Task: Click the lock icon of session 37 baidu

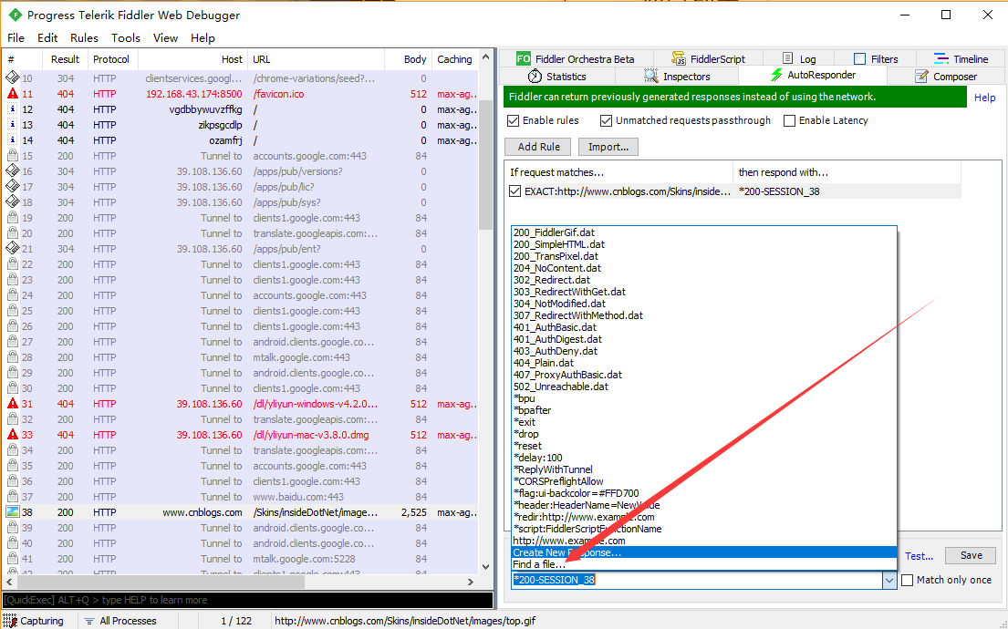Action: 12,497
